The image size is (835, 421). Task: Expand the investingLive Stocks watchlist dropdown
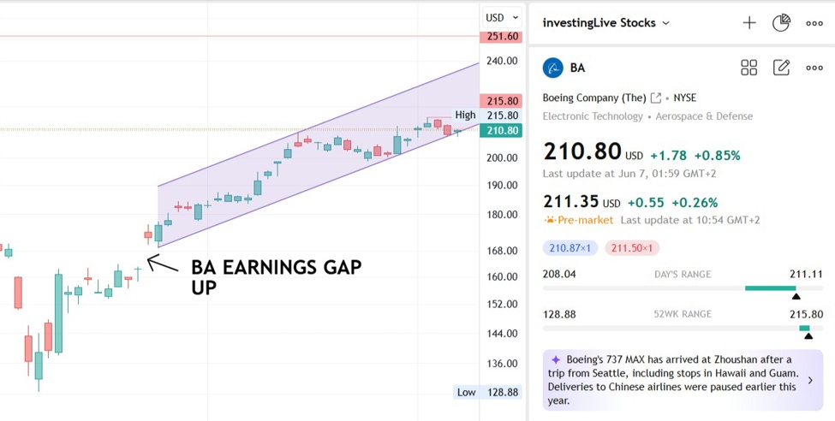[x=665, y=23]
